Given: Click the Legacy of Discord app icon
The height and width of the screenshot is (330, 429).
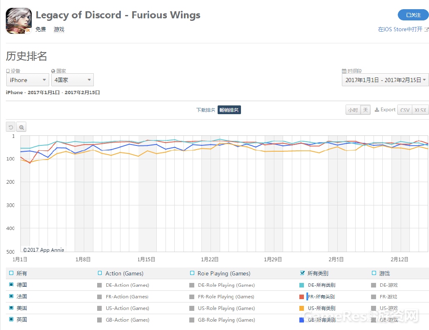Looking at the screenshot, I should pos(19,21).
